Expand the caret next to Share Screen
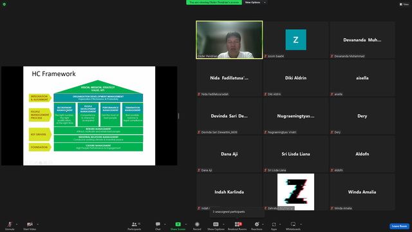412x232 pixels. (x=186, y=224)
